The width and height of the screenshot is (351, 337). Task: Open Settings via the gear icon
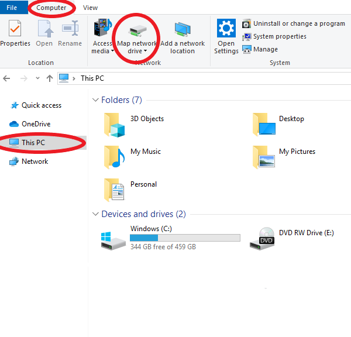[226, 29]
